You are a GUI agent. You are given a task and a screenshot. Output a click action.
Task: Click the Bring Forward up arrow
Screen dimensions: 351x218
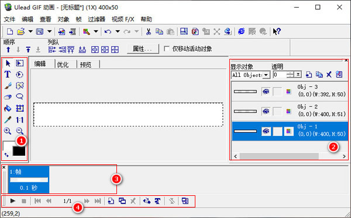tap(8, 50)
